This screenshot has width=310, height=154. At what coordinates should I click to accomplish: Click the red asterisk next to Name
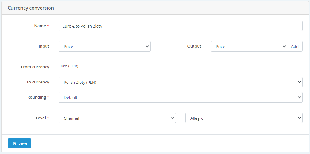pyautogui.click(x=48, y=26)
